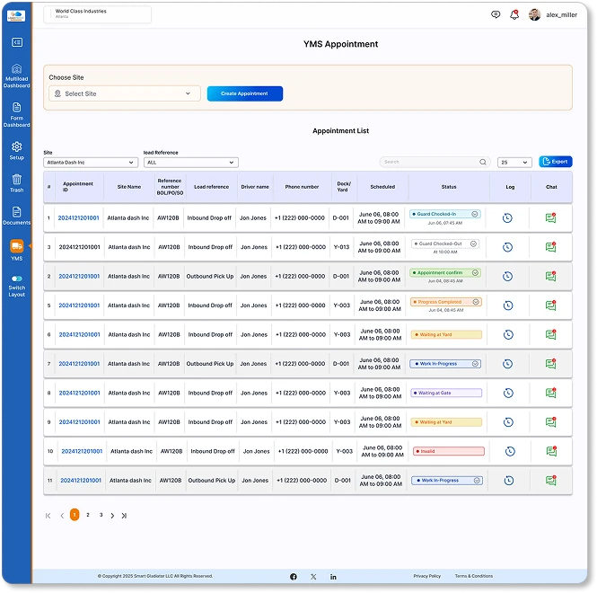Click alex_miller profile avatar
Viewport: 597px width, 593px height.
[x=534, y=15]
